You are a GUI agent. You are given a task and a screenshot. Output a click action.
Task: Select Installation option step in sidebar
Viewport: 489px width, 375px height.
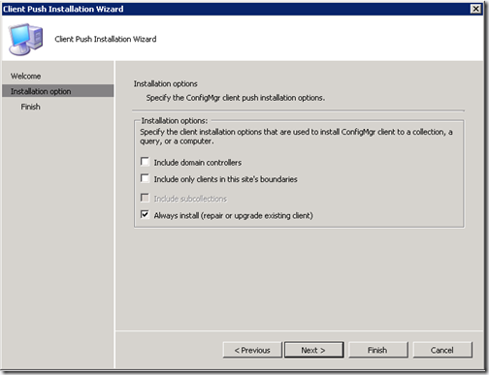pos(58,91)
